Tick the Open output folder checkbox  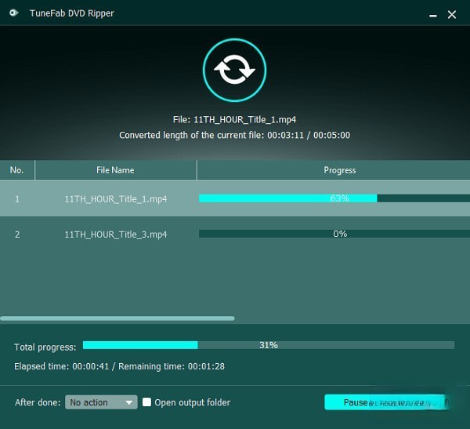tap(146, 402)
